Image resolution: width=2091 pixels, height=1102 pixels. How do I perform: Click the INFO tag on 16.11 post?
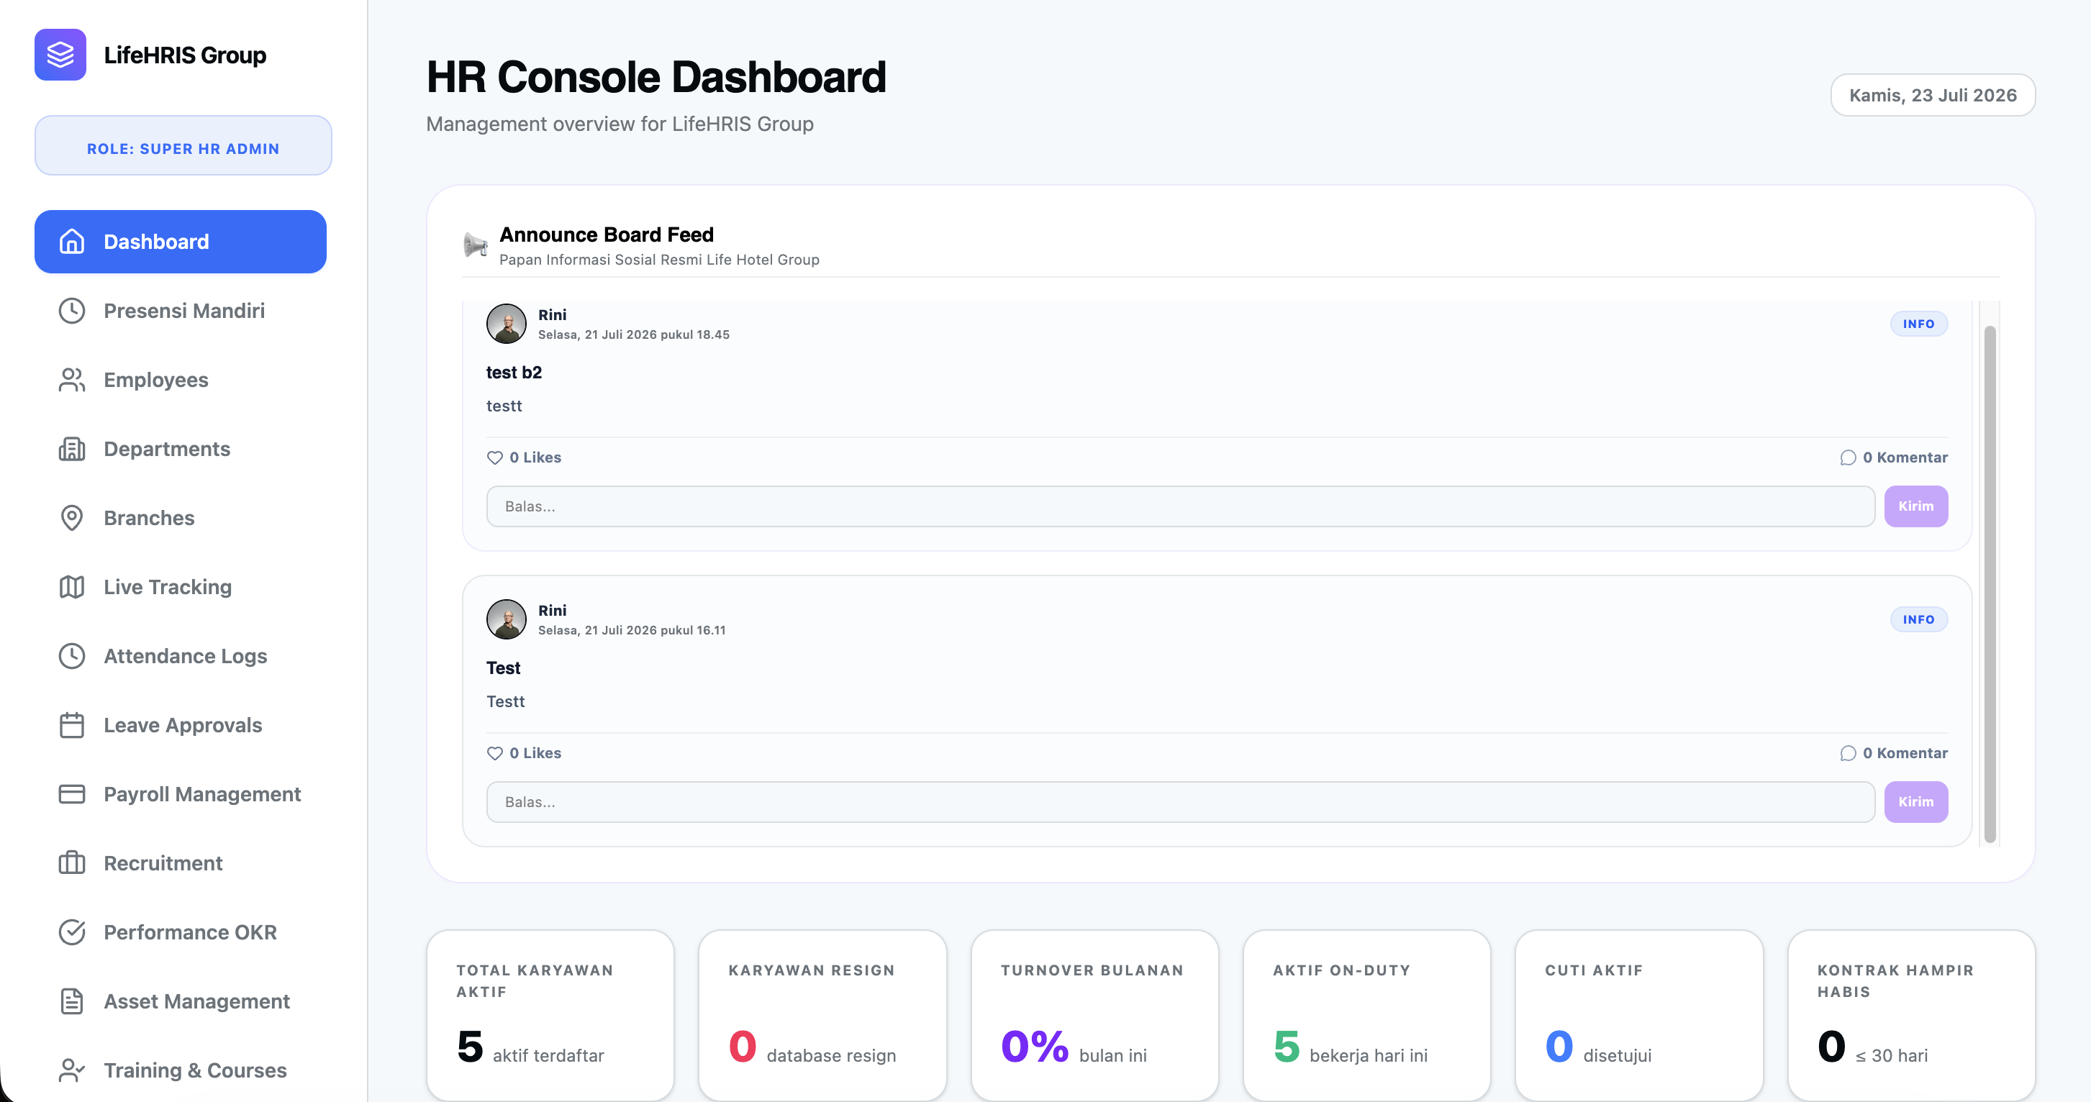click(1918, 619)
